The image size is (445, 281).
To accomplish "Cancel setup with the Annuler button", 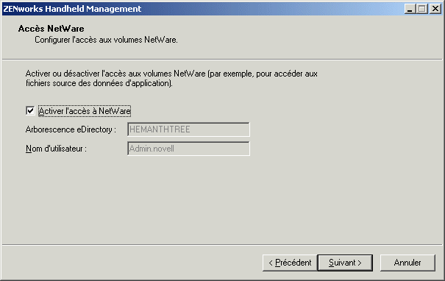I will (x=407, y=263).
